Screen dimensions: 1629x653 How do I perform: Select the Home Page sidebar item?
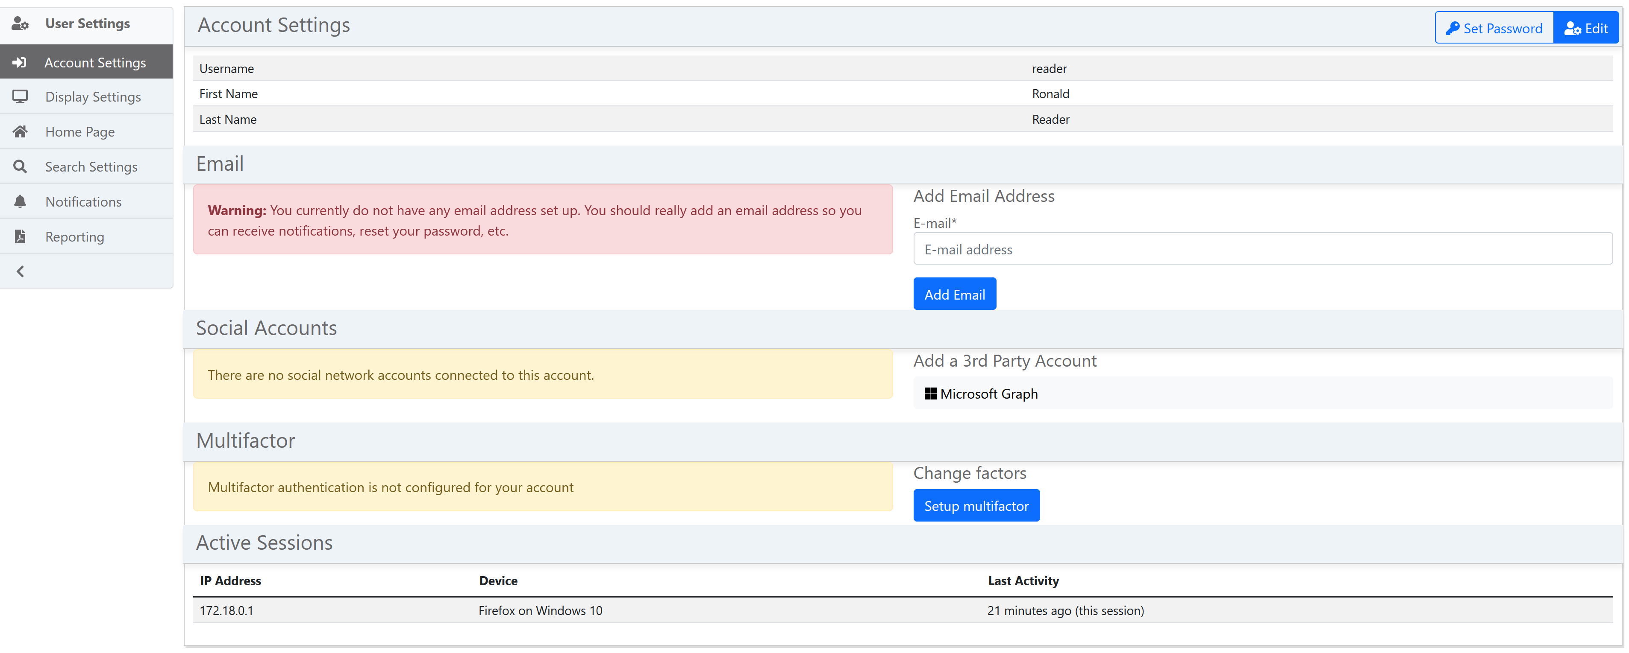tap(79, 131)
